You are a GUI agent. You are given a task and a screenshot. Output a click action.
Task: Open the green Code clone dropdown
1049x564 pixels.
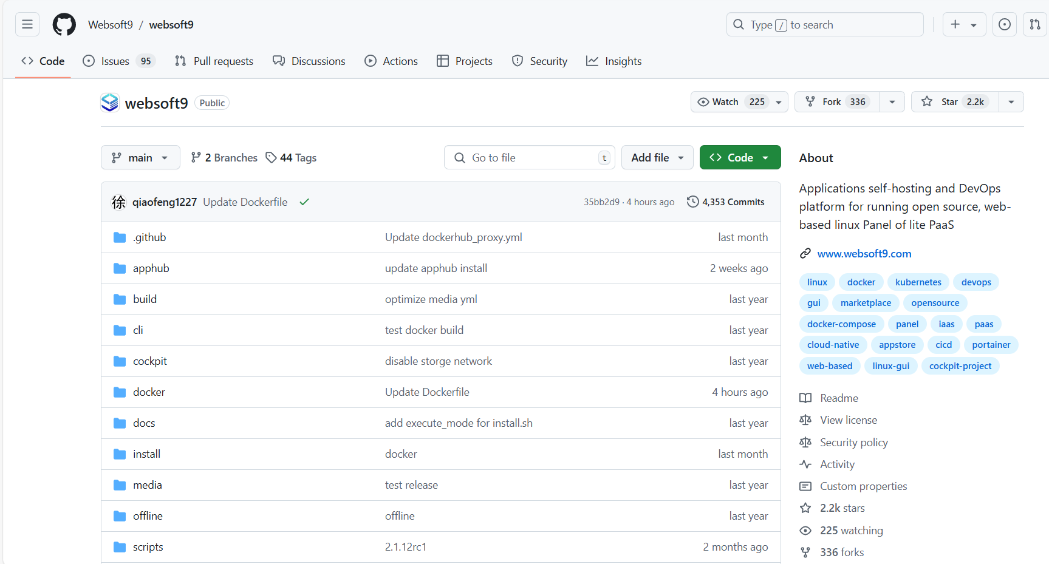tap(740, 158)
